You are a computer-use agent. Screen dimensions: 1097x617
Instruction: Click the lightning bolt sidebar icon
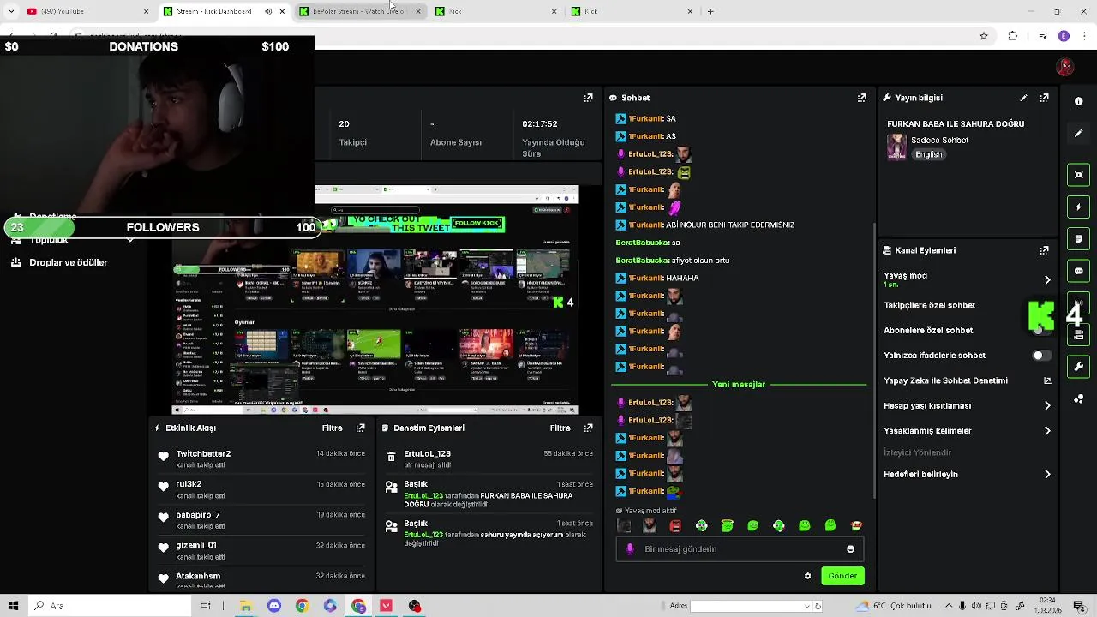tap(1078, 207)
